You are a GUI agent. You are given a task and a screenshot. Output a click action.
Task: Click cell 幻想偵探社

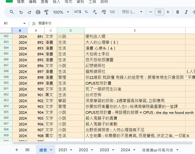coord(135,66)
